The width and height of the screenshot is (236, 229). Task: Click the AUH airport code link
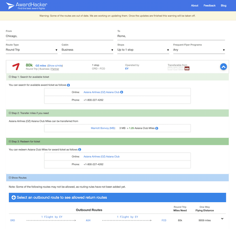[x=88, y=221]
